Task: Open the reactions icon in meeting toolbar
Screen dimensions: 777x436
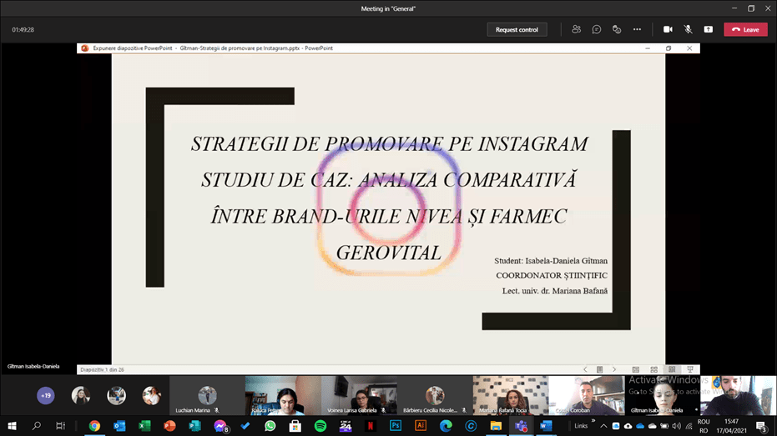Action: [617, 29]
